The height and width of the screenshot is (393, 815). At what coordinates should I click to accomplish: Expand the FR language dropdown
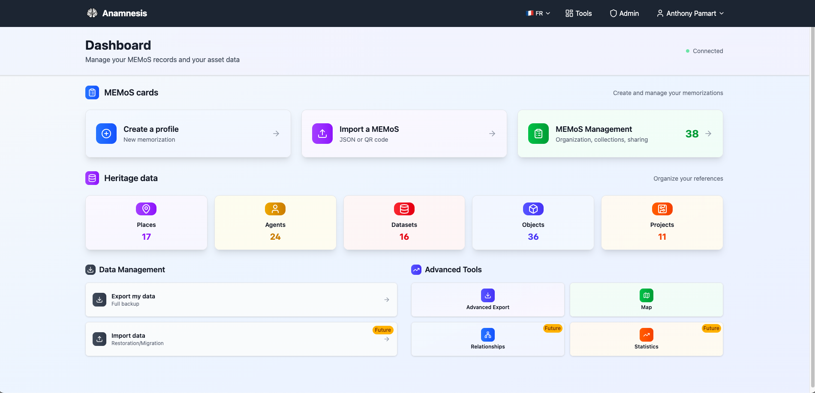[x=538, y=13]
